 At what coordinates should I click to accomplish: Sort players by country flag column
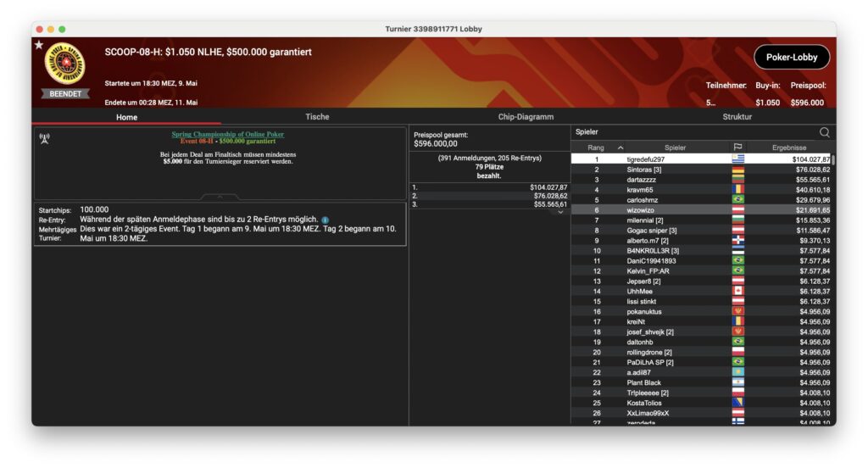[x=737, y=148]
